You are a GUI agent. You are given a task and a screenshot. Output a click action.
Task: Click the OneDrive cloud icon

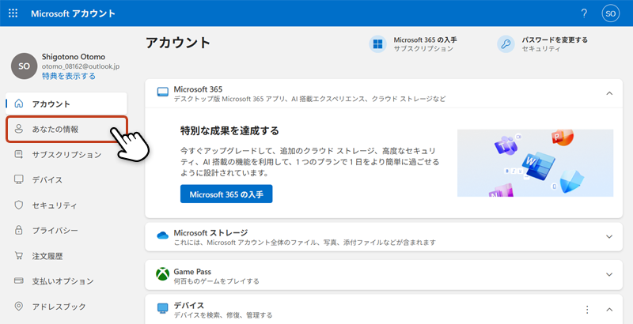[162, 235]
